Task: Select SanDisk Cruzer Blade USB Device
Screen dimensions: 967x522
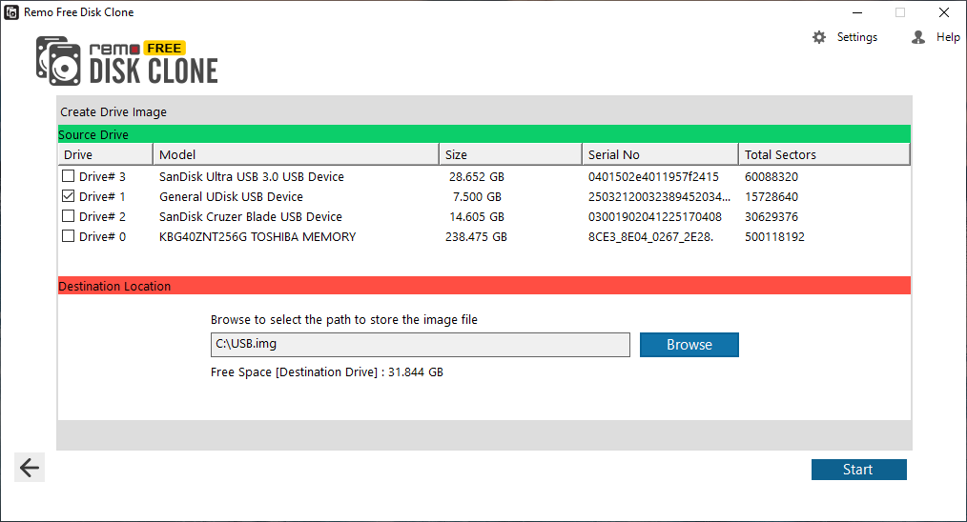Action: tap(251, 217)
